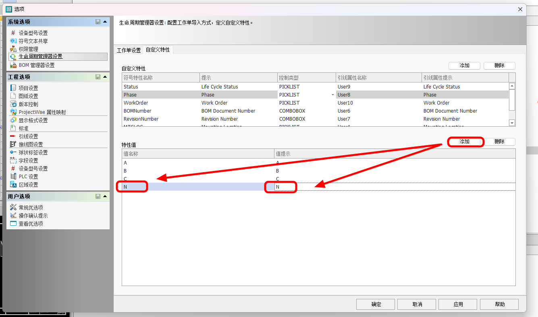538x317 pixels.
Task: Switch to the 自定义特性 tab
Action: [x=158, y=50]
